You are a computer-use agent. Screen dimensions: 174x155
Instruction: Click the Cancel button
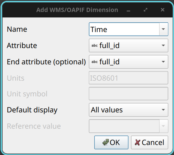[x=150, y=142]
